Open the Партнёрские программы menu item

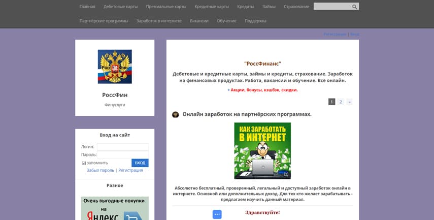pos(104,21)
